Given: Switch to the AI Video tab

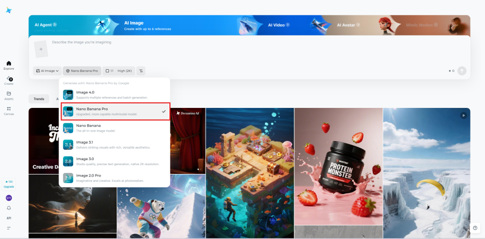Looking at the screenshot, I should click(279, 25).
